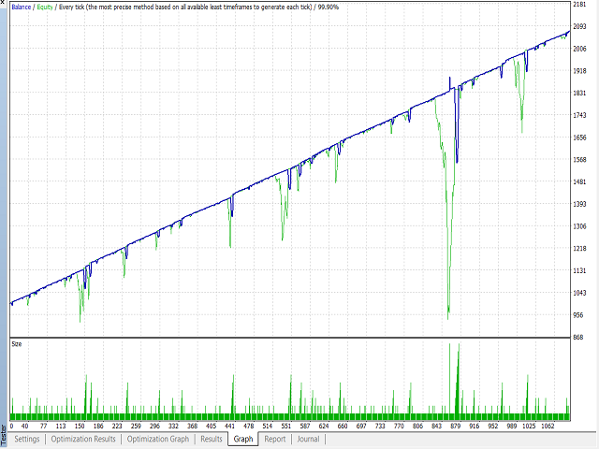This screenshot has width=599, height=449.
Task: Click the 2006 value on vertical axis
Action: coord(579,49)
